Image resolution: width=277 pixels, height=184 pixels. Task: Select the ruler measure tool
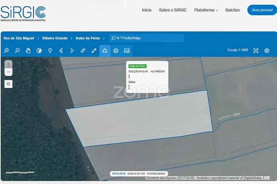83,51
